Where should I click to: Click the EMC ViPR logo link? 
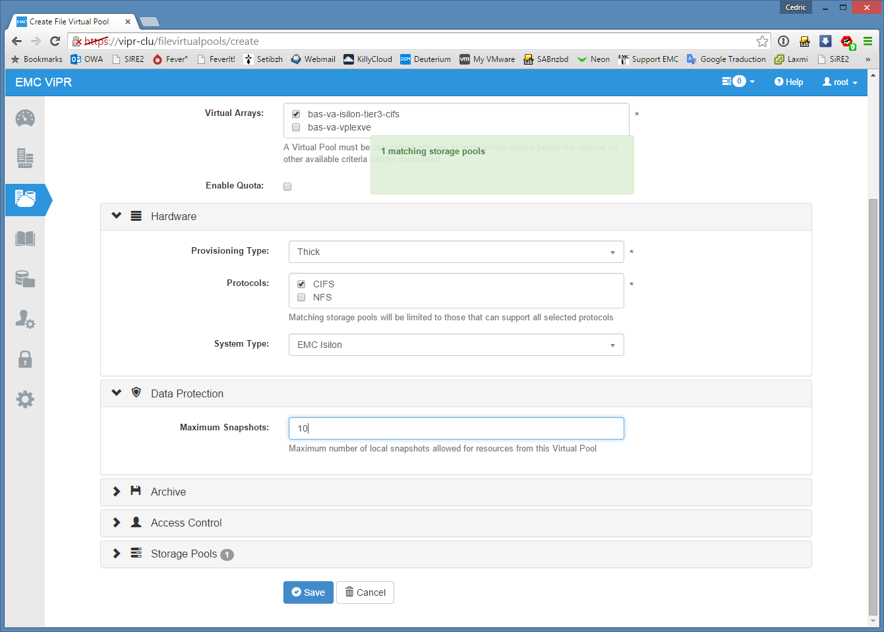pos(44,82)
